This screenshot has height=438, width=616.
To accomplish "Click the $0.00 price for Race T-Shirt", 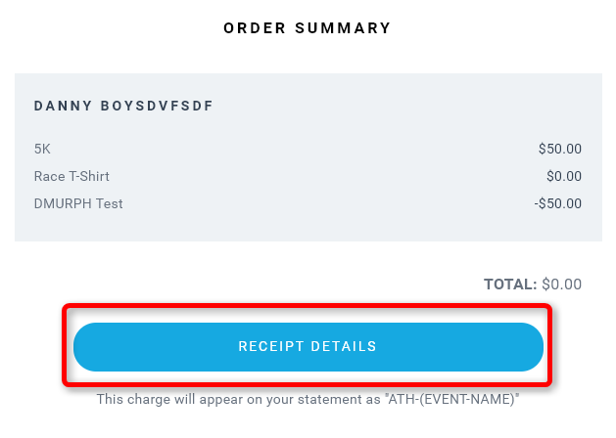I will click(564, 176).
